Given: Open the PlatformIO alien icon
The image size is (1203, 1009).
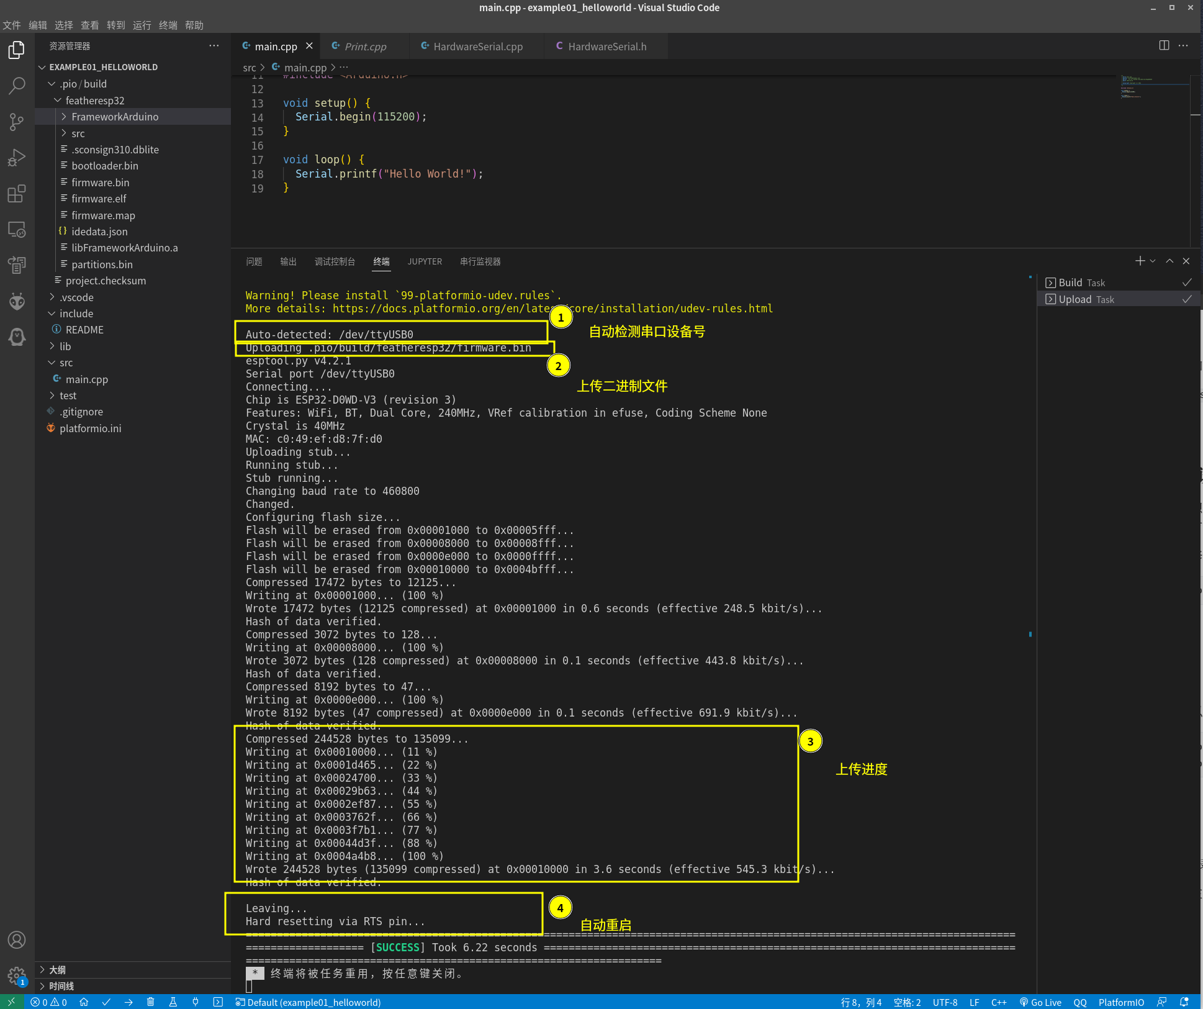Looking at the screenshot, I should tap(17, 302).
